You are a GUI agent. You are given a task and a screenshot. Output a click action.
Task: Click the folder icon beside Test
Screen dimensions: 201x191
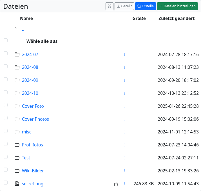17,158
